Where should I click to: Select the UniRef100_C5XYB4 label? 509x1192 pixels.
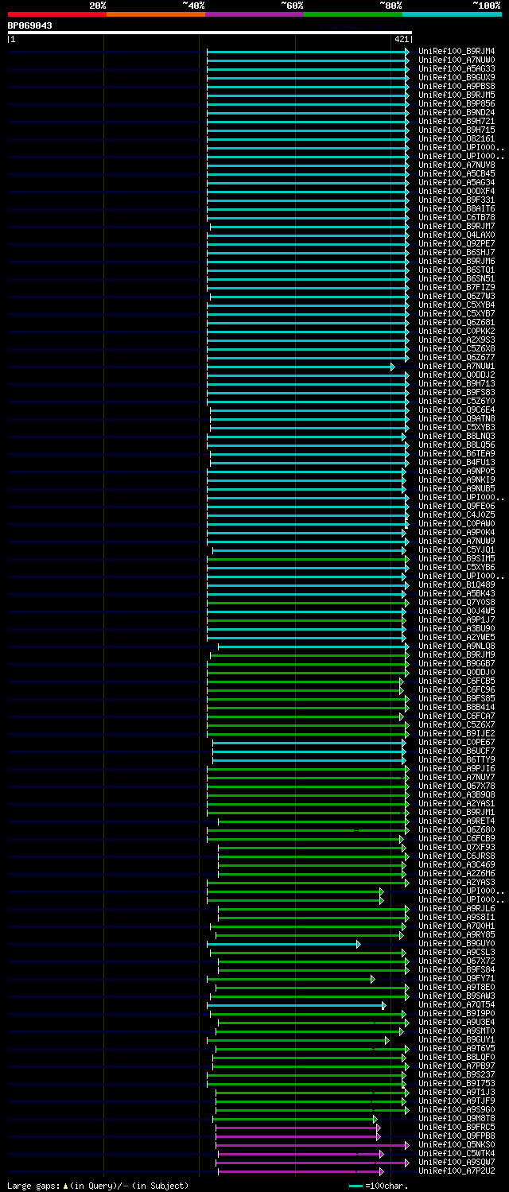[457, 305]
